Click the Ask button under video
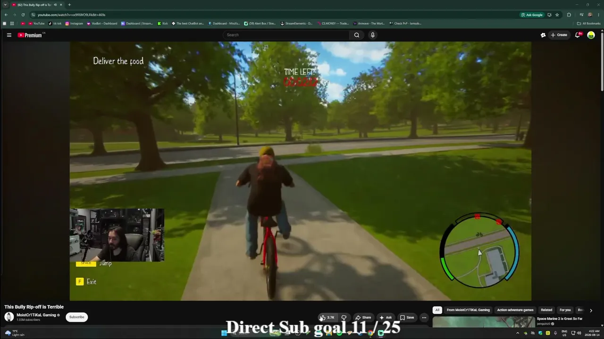Screen dimensions: 604x339 [386, 317]
